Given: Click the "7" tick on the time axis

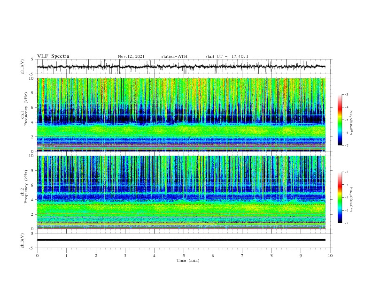Looking at the screenshot, I should [242, 256].
